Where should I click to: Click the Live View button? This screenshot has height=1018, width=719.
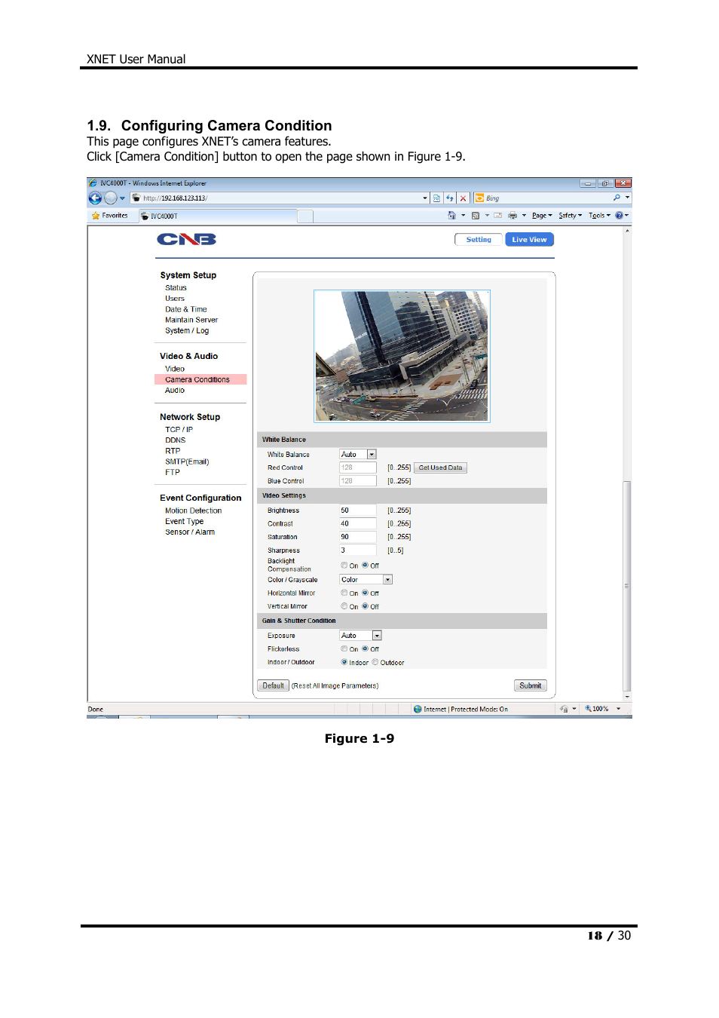530,240
